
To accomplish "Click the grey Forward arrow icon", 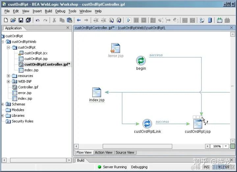I will point(86,20).
